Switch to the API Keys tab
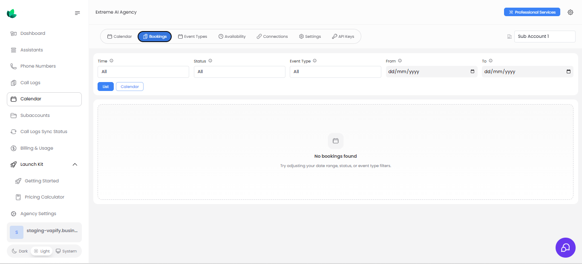The width and height of the screenshot is (582, 264). pyautogui.click(x=343, y=37)
